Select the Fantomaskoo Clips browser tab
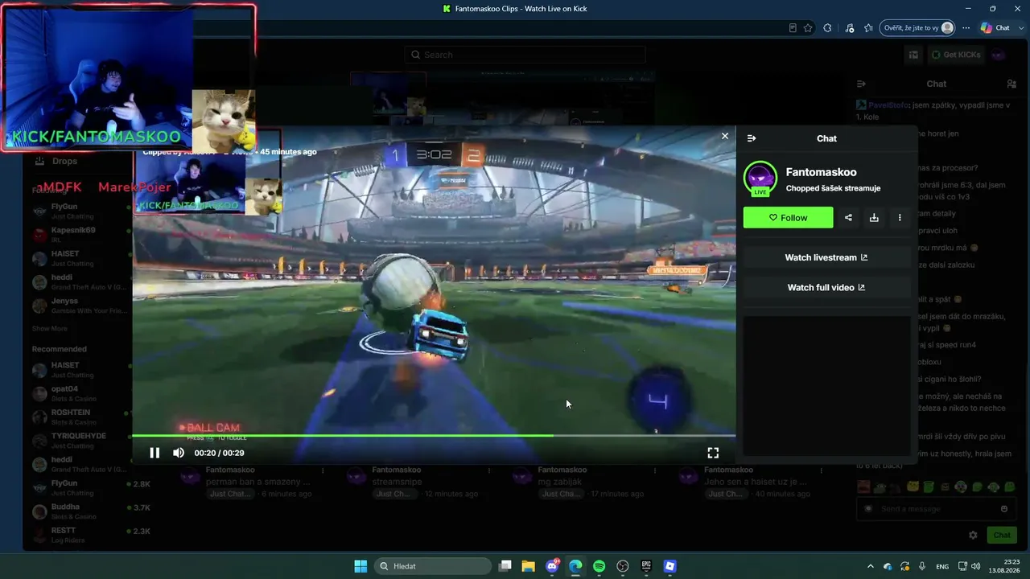The image size is (1030, 579). pos(515,9)
